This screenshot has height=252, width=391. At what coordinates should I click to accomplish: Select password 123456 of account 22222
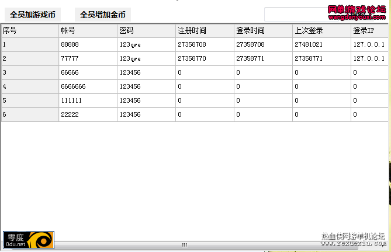tap(146, 114)
